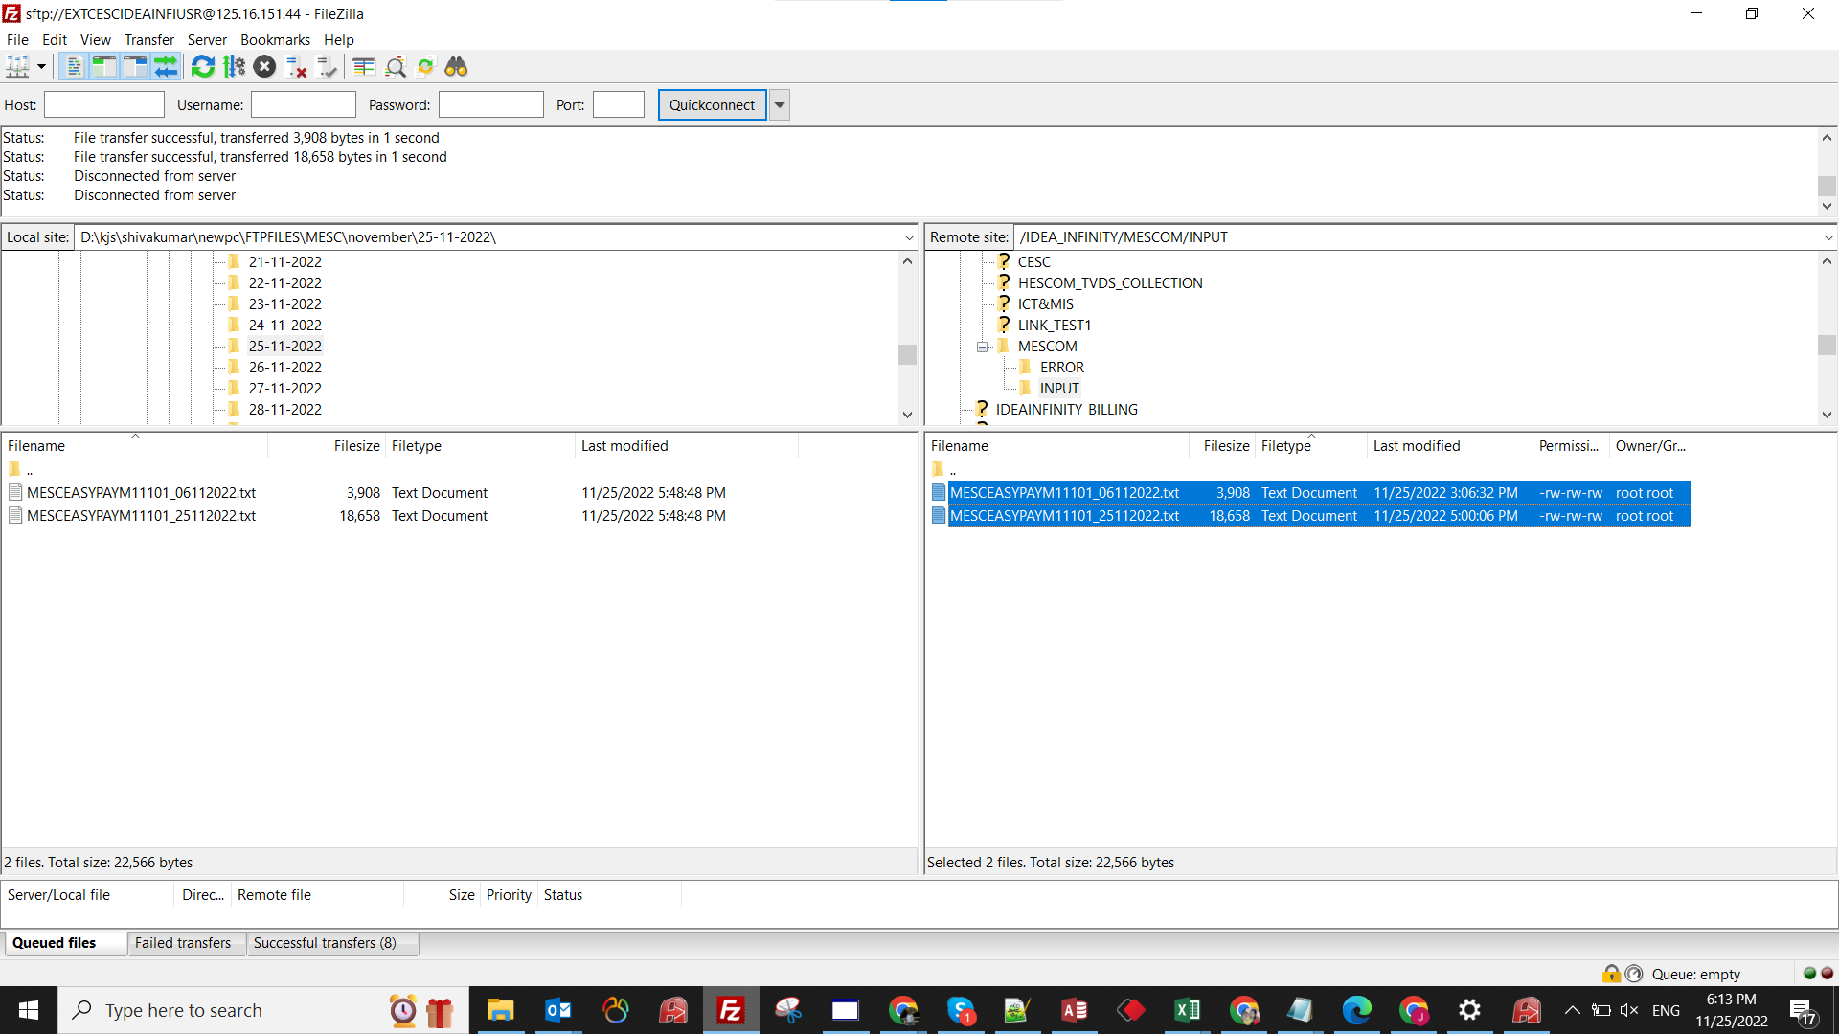Select remote file MESCEASYPAYM11101_06112022.txt
This screenshot has height=1034, width=1839.
(1064, 493)
